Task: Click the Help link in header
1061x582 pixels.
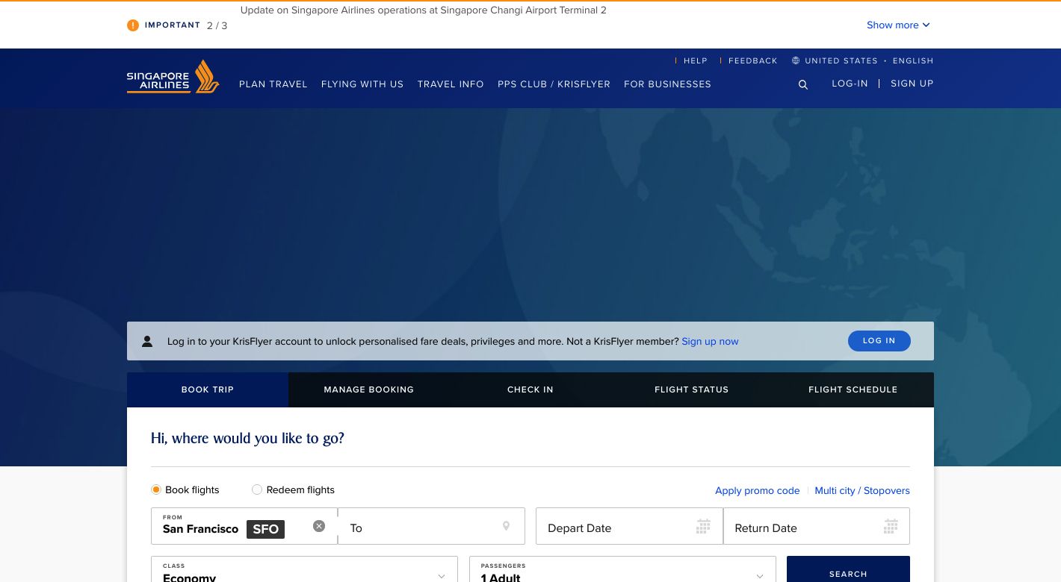Action: [696, 60]
